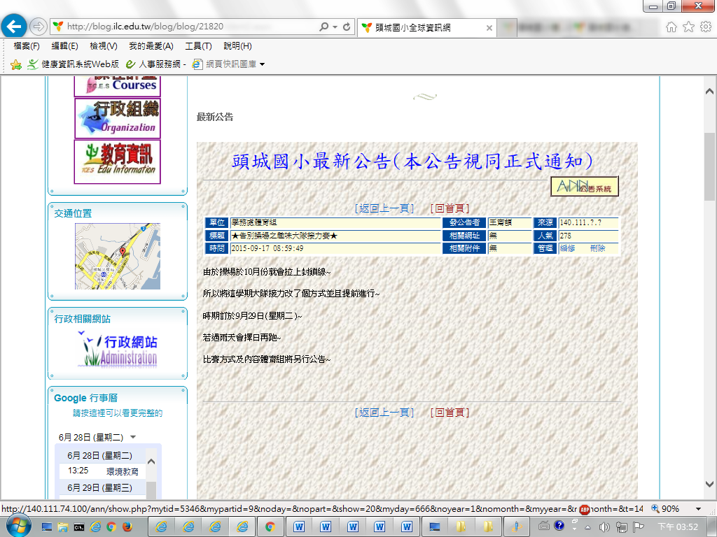Screen dimensions: 717x537
Task: Open the browser Tools gear icon
Action: (706, 27)
